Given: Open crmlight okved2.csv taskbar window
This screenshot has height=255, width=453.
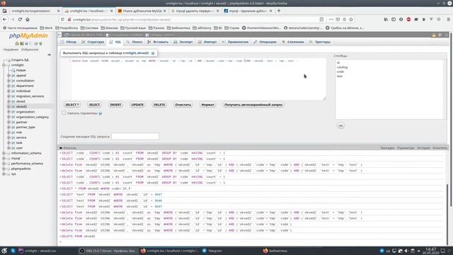Looking at the screenshot, I should pyautogui.click(x=38, y=251).
